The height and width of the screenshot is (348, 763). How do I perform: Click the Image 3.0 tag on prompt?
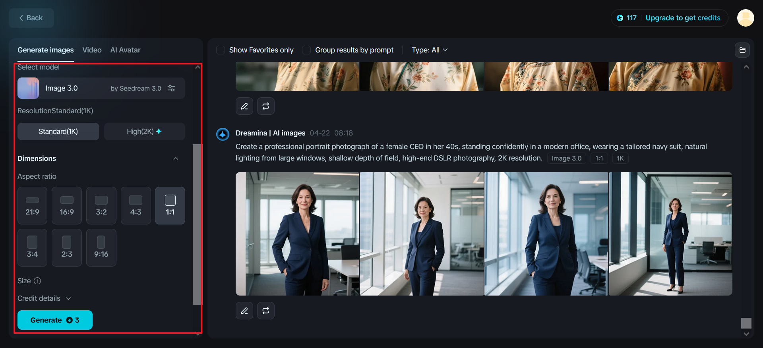coord(566,158)
